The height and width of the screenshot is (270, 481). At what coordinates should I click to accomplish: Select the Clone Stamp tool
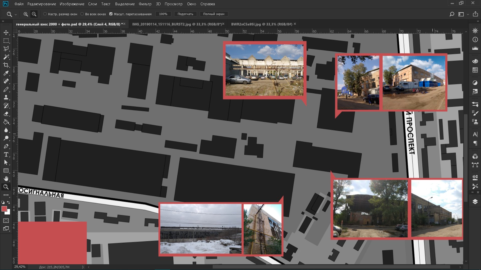click(x=6, y=97)
